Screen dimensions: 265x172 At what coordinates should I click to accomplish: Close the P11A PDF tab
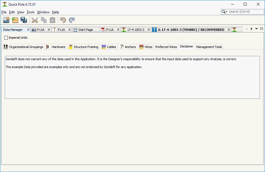[x=118, y=30]
